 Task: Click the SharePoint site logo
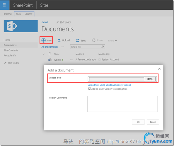pyautogui.click(x=21, y=26)
